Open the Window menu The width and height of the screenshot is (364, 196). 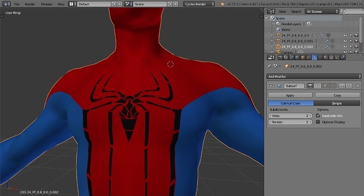[46, 4]
